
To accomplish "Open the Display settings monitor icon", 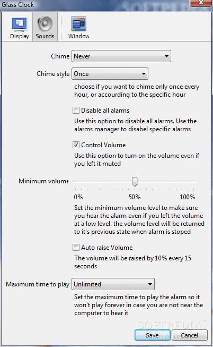I will click(20, 24).
